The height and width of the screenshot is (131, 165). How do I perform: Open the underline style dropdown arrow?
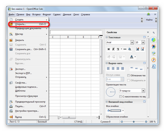point(122,49)
